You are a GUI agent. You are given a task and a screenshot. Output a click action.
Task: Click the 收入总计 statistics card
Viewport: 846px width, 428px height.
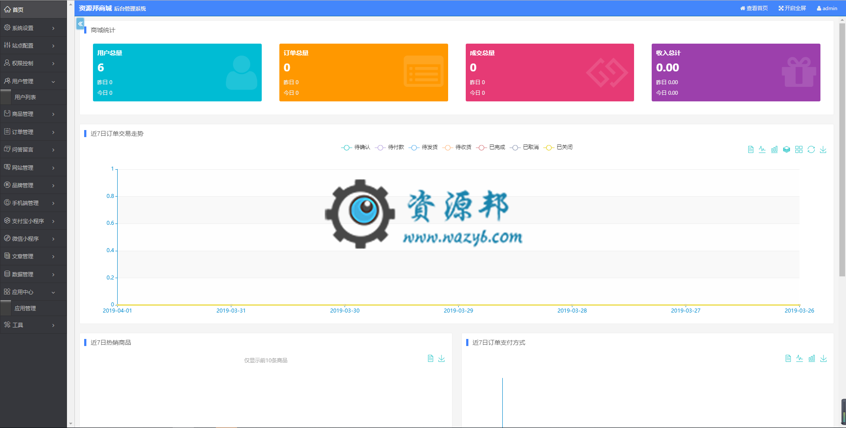[736, 72]
